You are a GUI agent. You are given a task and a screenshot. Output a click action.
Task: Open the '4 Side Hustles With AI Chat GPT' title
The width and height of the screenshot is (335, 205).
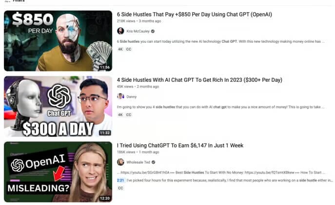coord(199,80)
